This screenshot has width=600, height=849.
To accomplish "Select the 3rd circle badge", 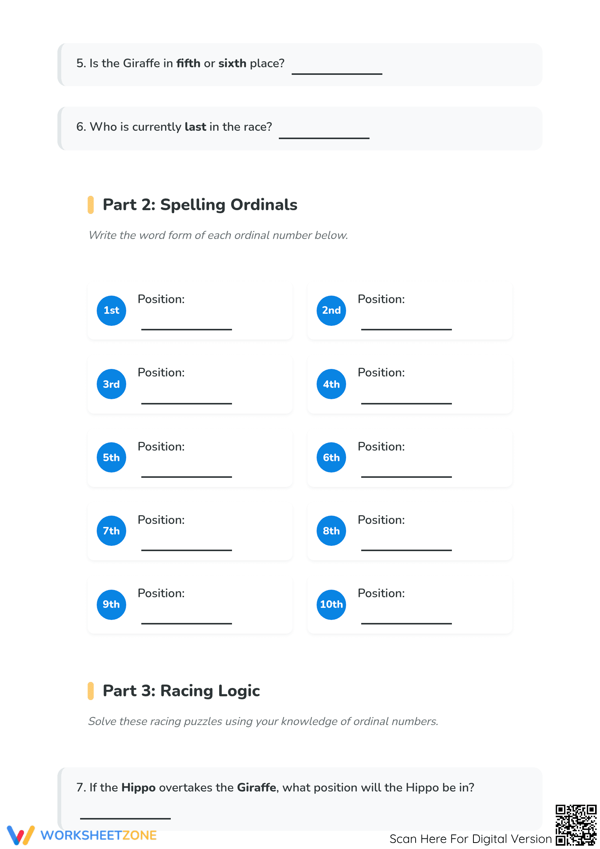I will pos(111,384).
